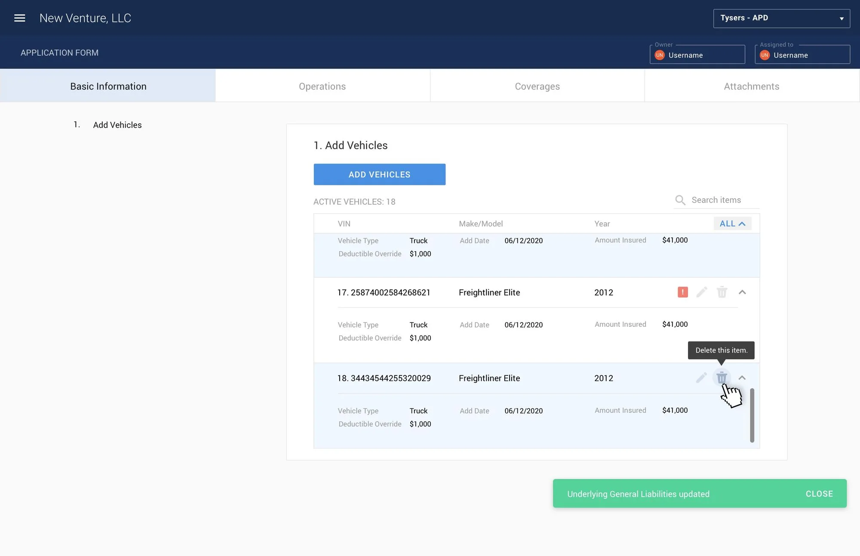This screenshot has width=860, height=556.
Task: Open the Owner Username field
Action: click(697, 55)
